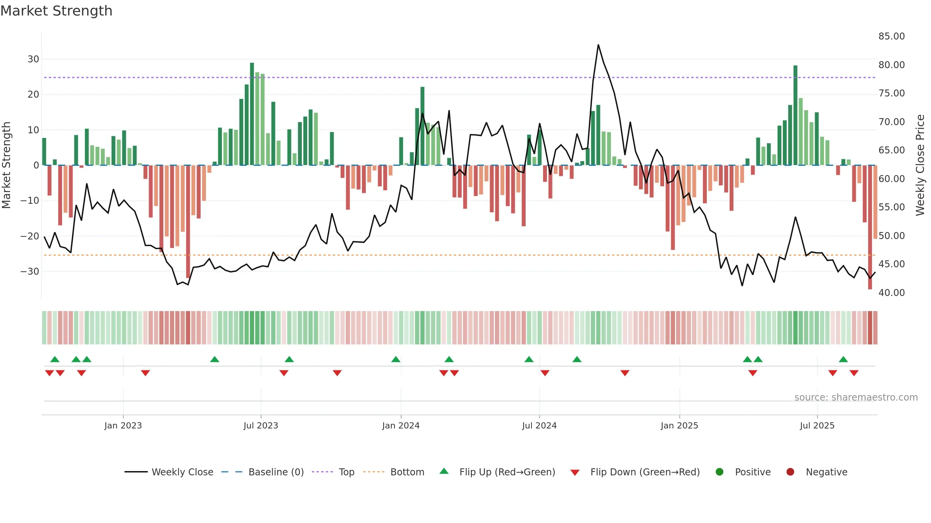Toggle Flip Up (Red→Green) legend entry

(497, 472)
